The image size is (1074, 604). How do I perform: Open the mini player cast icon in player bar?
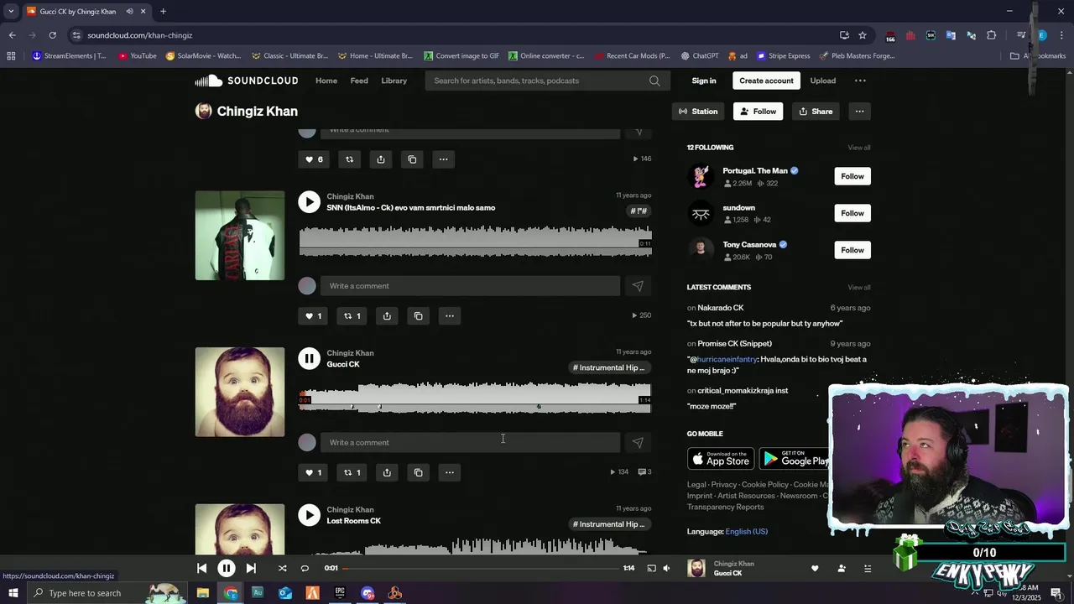tap(651, 568)
